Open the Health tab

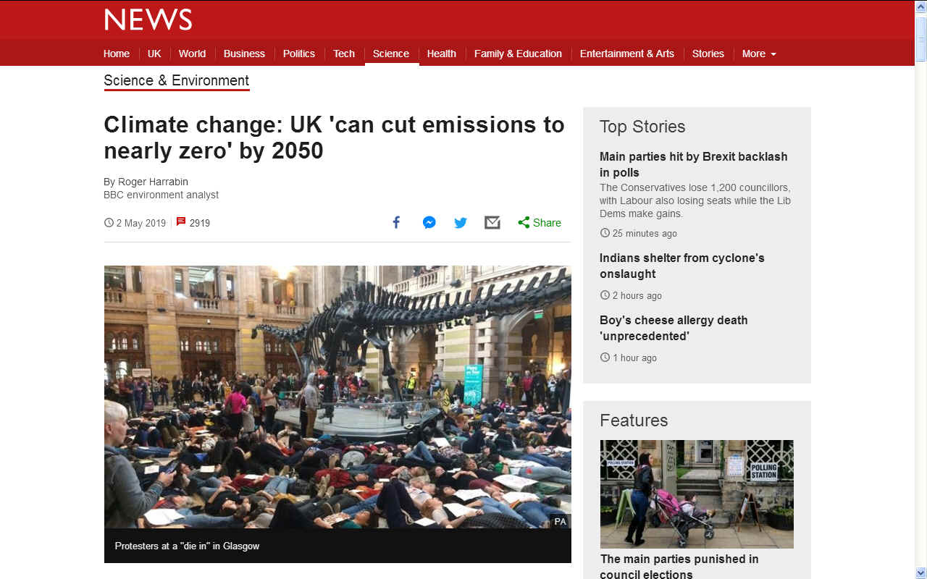tap(442, 54)
